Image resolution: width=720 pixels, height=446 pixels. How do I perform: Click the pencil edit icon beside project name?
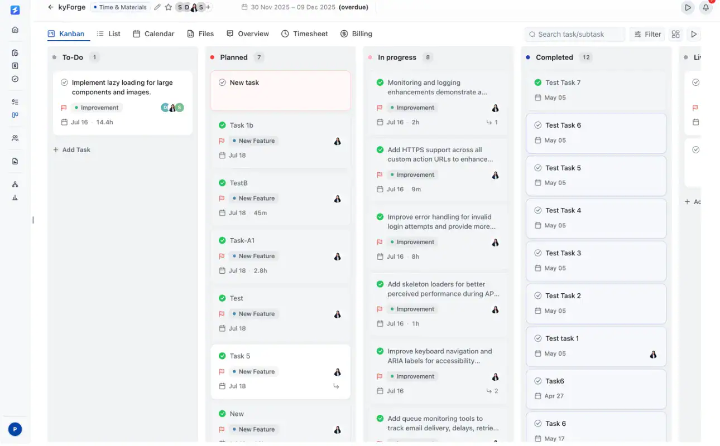157,7
